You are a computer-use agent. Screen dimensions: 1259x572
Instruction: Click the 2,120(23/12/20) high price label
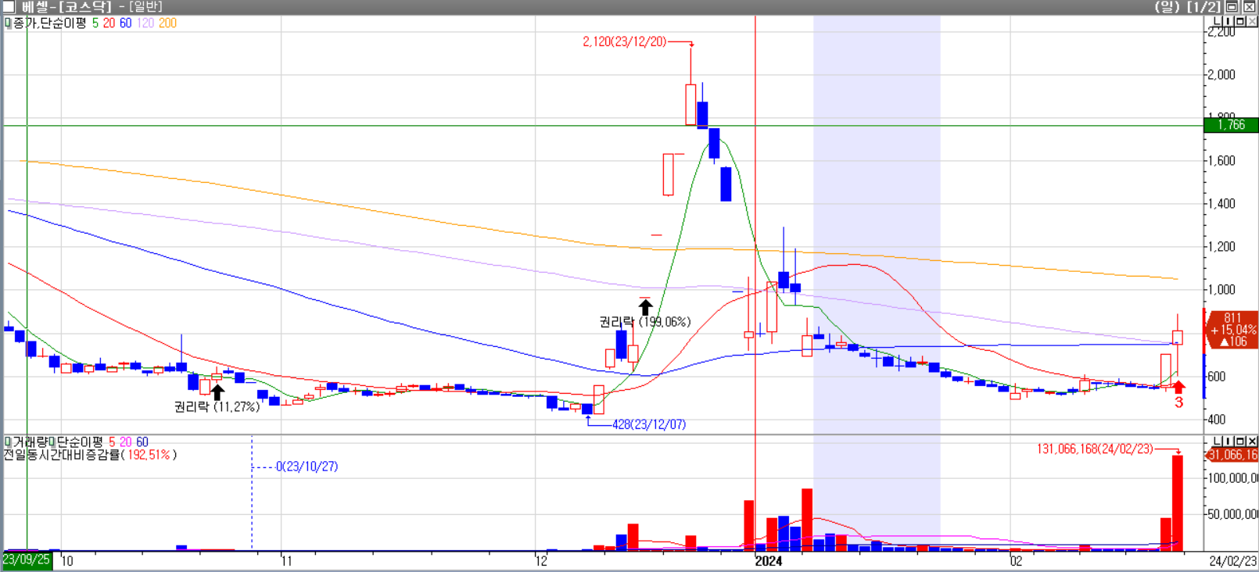(x=624, y=41)
